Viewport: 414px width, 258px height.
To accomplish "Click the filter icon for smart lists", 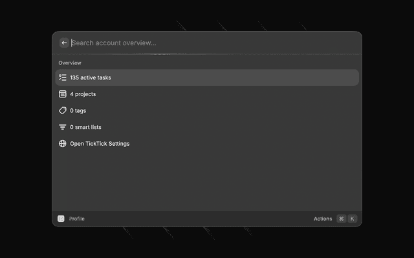I will pyautogui.click(x=63, y=127).
